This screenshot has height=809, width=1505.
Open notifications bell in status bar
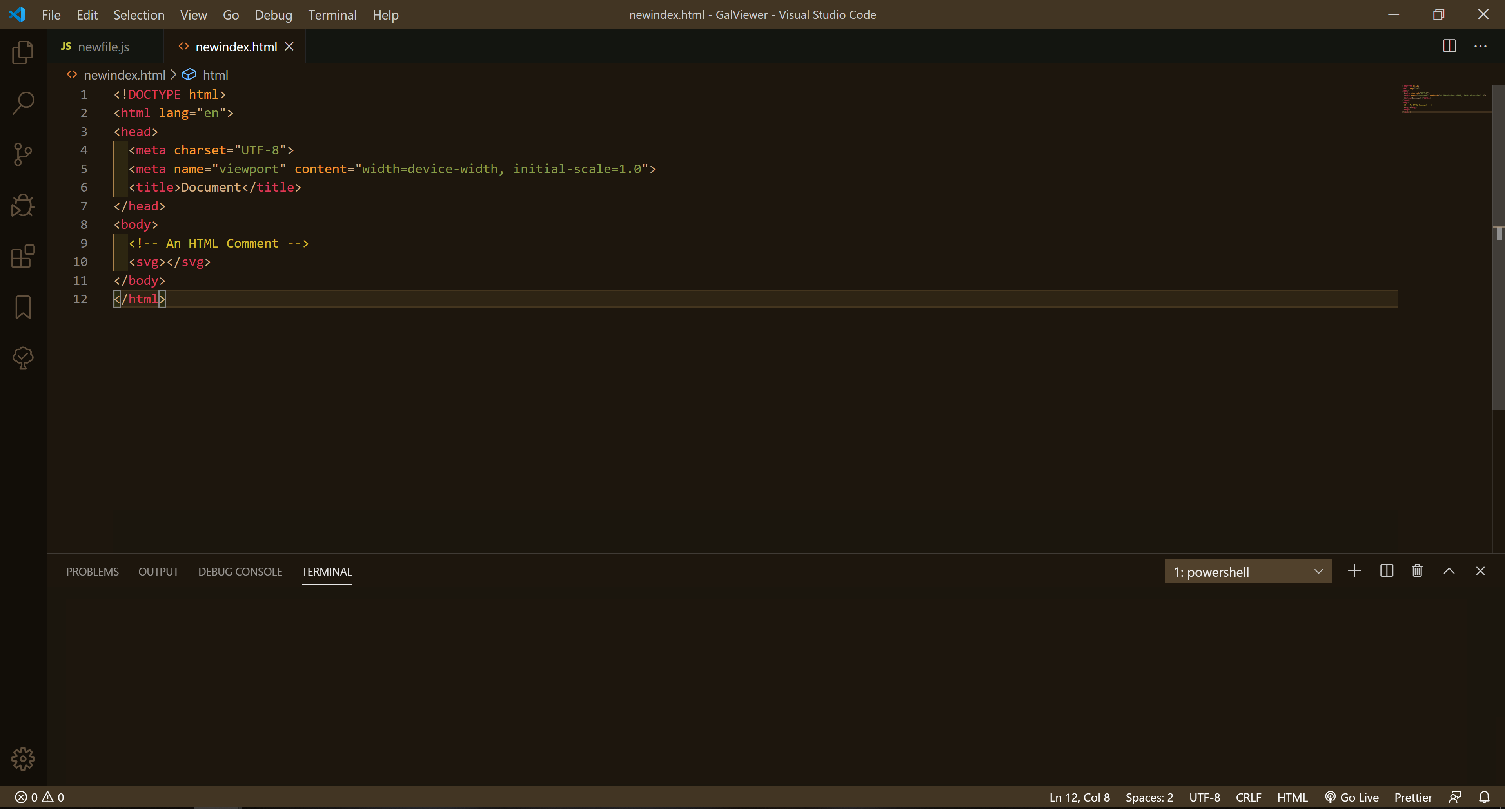click(x=1484, y=797)
